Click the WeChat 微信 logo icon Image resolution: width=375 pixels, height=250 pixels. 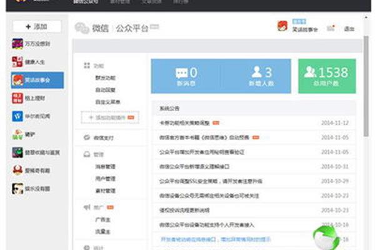82,28
